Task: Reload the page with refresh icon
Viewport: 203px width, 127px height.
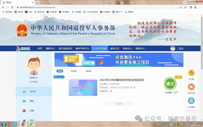Action: (12, 7)
